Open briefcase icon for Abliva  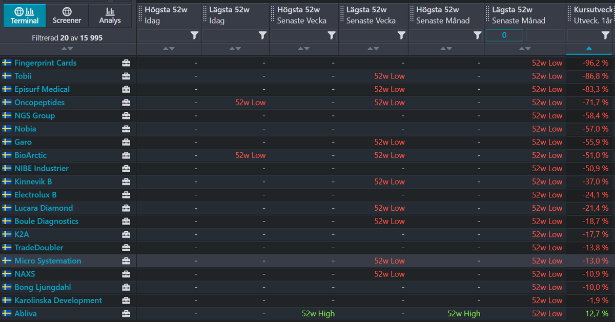126,314
